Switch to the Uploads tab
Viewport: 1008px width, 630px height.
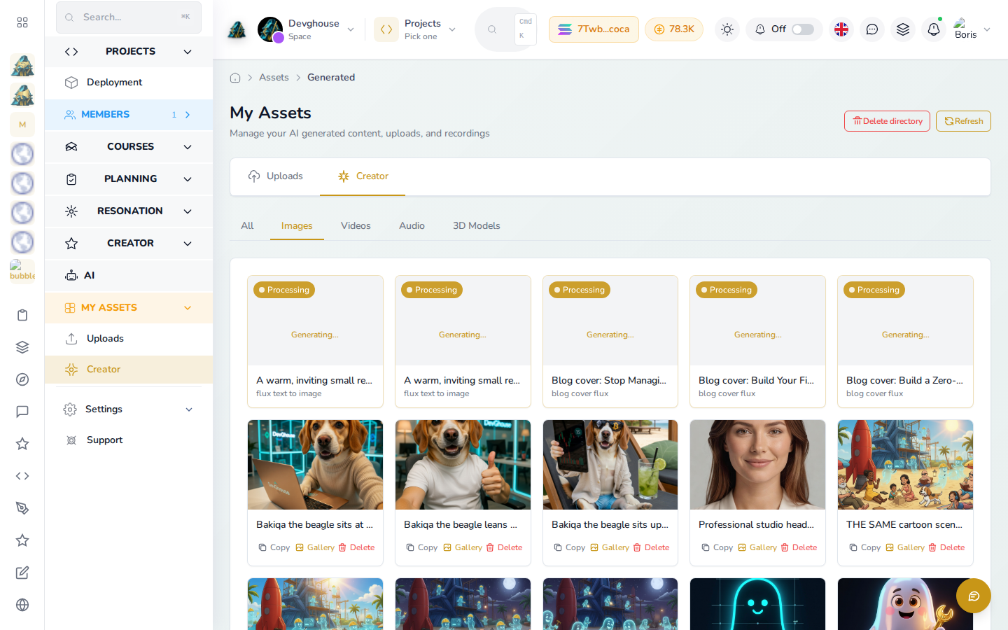pyautogui.click(x=275, y=176)
